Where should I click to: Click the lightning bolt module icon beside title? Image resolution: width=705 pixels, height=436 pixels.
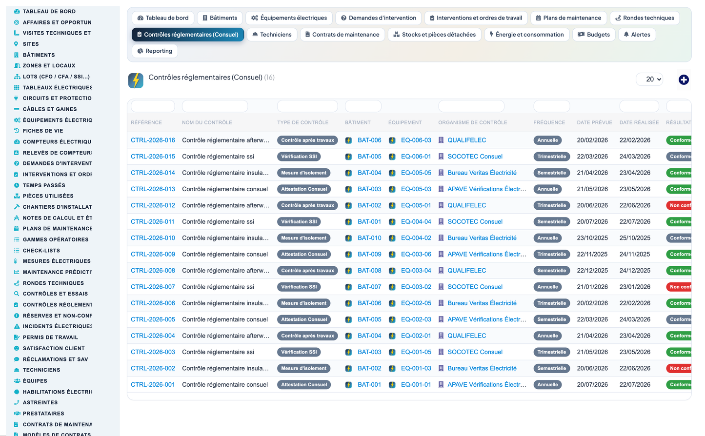136,80
